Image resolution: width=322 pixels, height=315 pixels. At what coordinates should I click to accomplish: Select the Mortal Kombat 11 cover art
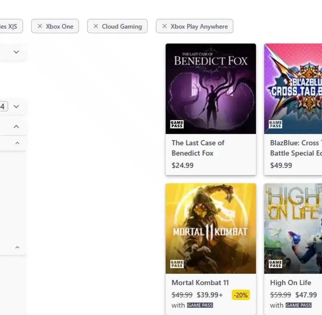[211, 229]
